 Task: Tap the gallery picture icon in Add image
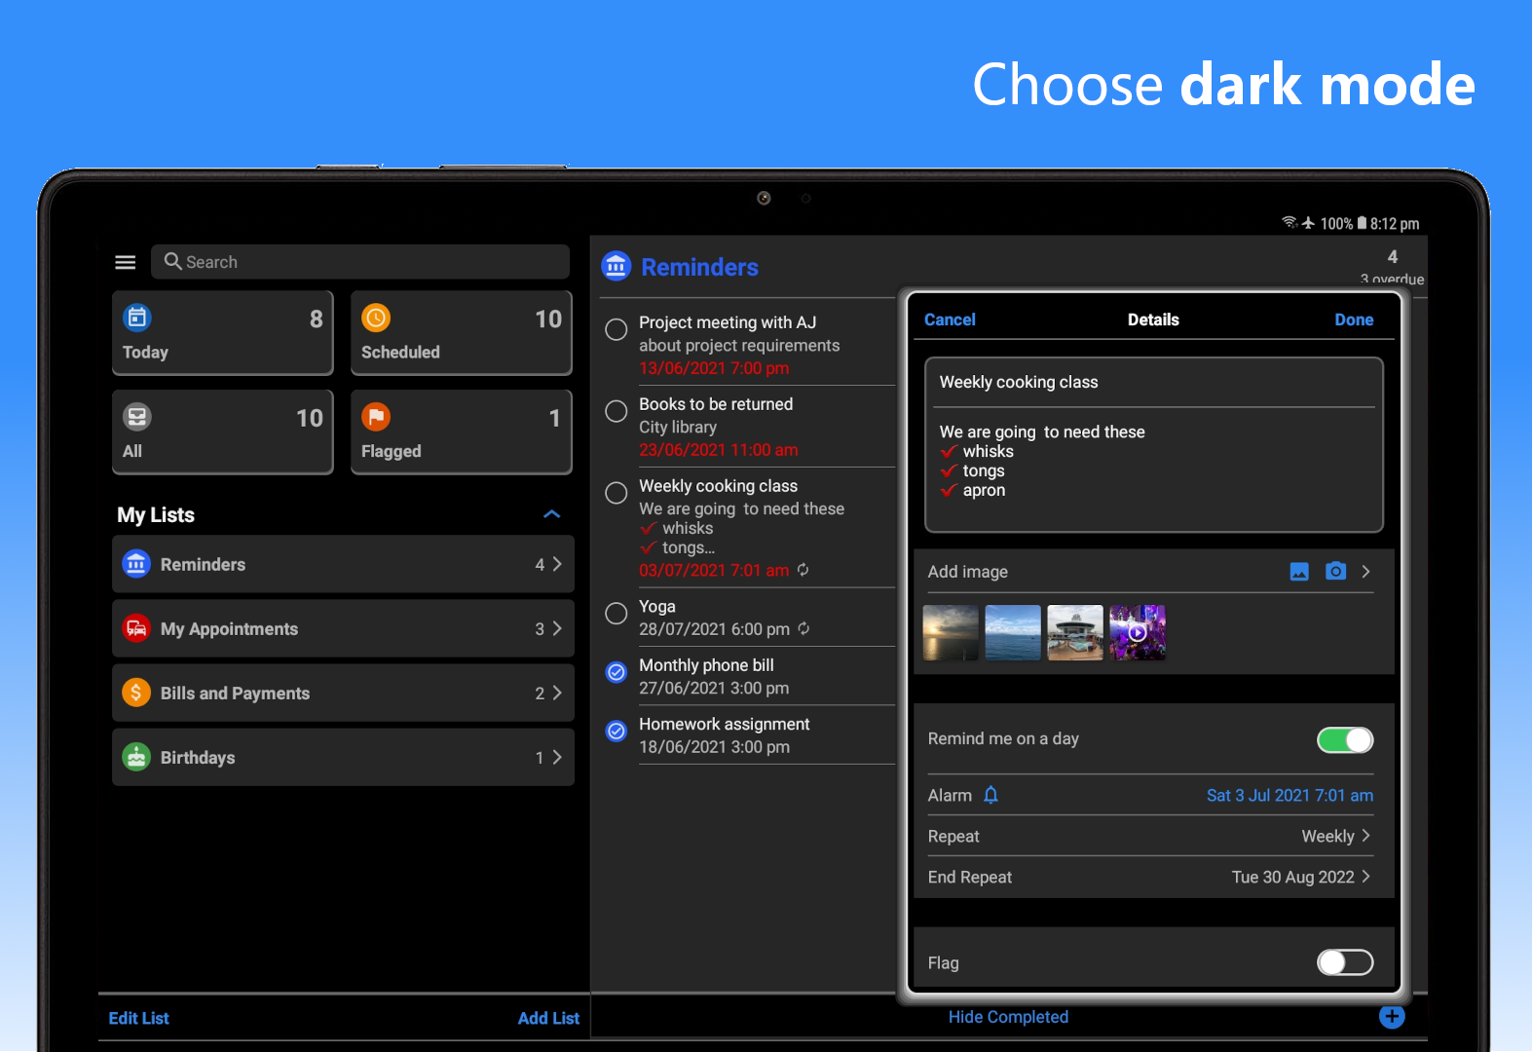1299,572
